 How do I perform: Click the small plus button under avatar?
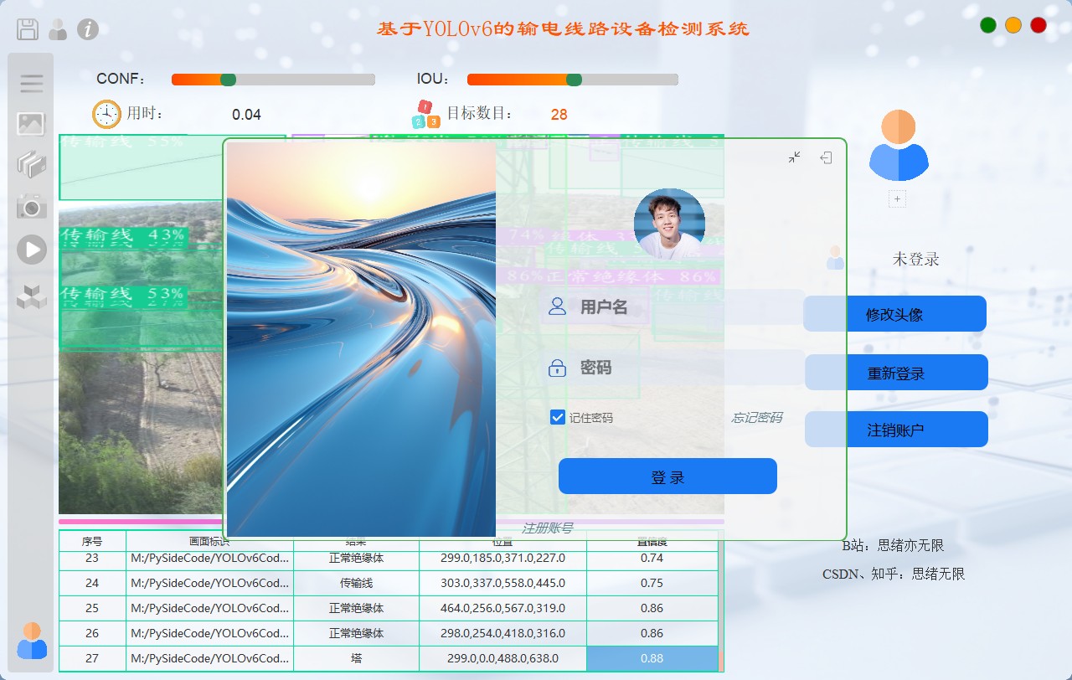tap(898, 199)
